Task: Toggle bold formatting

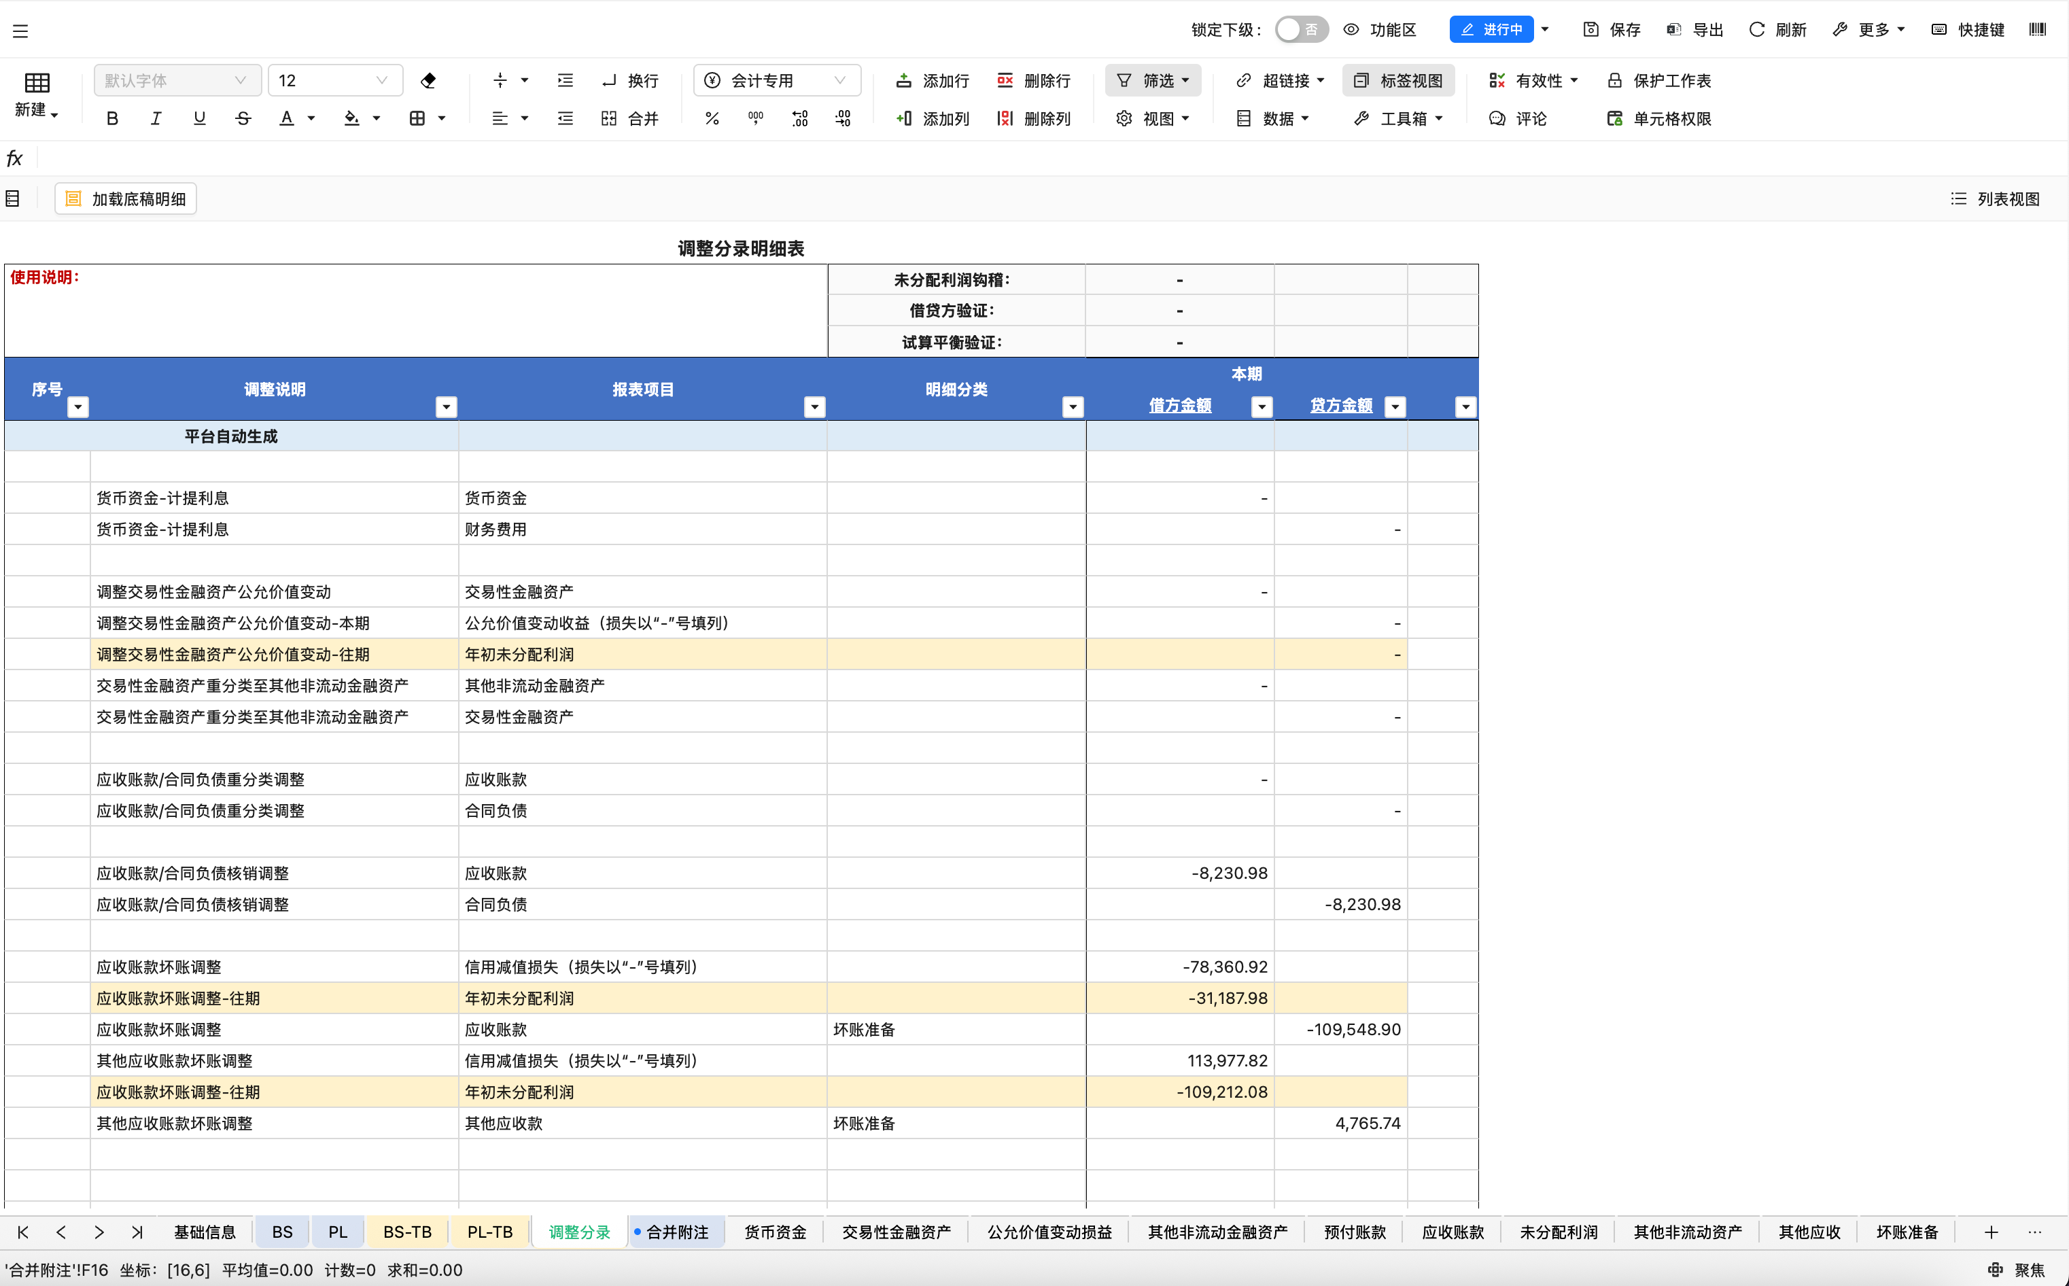Action: pyautogui.click(x=111, y=118)
